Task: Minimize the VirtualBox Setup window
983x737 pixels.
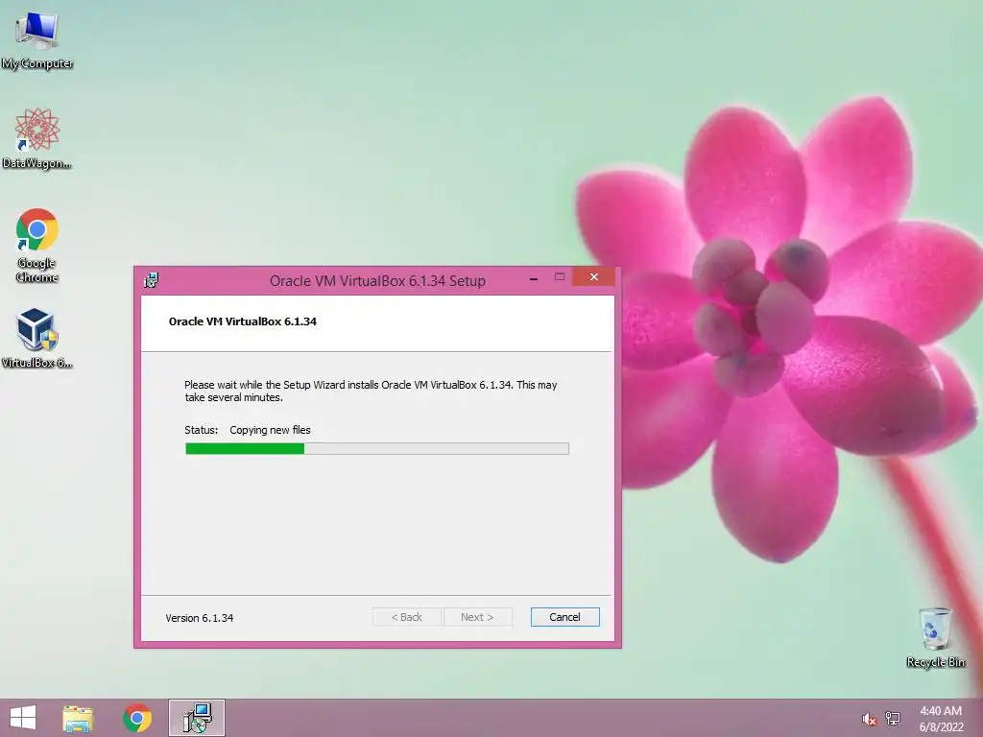Action: [534, 277]
